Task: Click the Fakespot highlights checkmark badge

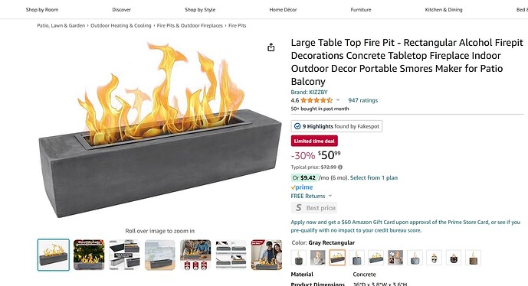Action: (x=297, y=126)
